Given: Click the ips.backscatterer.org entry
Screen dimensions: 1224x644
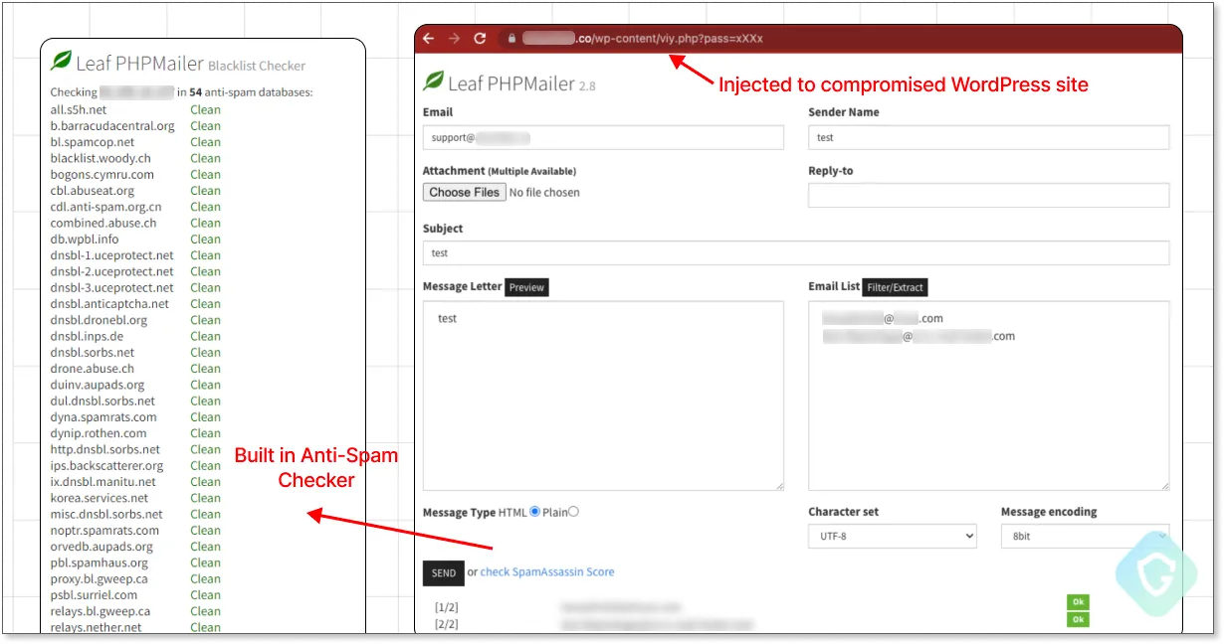Looking at the screenshot, I should (x=107, y=466).
